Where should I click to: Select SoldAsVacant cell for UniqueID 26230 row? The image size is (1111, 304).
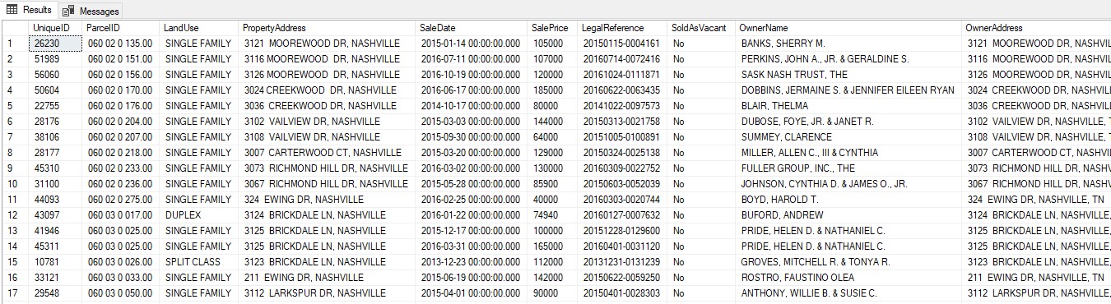[x=701, y=44]
